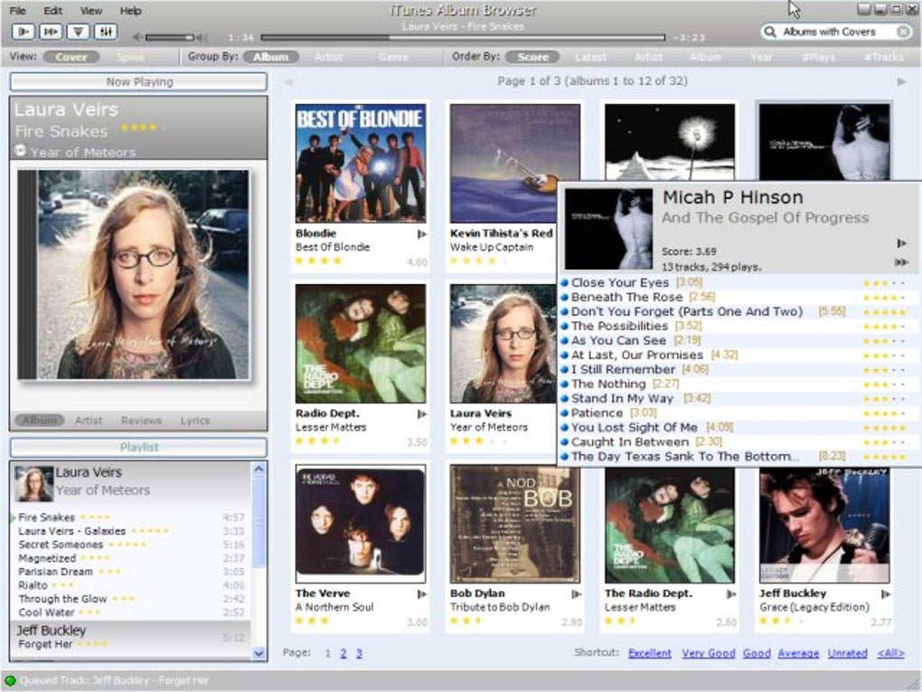The width and height of the screenshot is (922, 692).
Task: Open the down-arrow toolbar menu button
Action: (x=79, y=31)
